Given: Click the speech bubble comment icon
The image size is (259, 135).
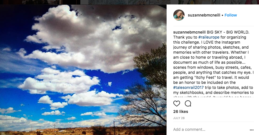Looking at the screenshot, I should click(188, 103).
